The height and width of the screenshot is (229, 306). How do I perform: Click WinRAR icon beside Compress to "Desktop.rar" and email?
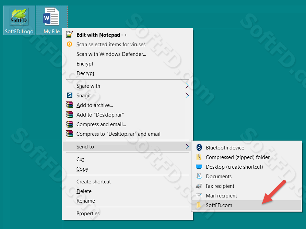tap(70, 134)
